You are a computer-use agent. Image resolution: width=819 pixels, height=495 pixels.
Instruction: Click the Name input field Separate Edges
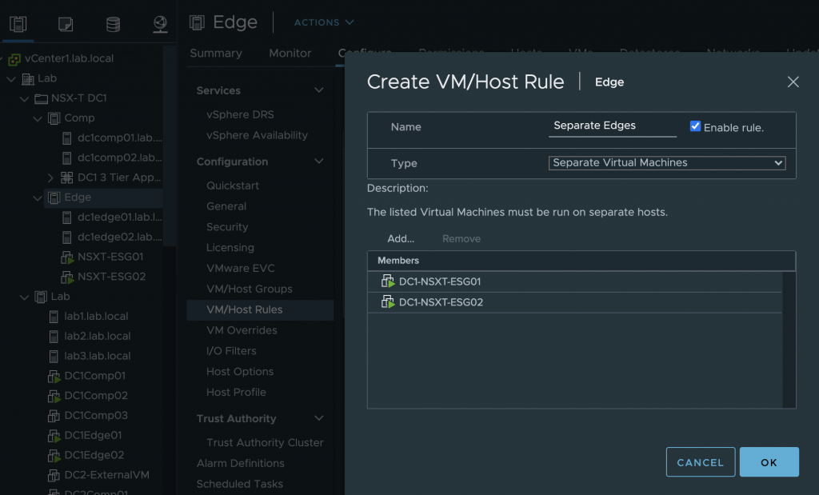pos(612,126)
